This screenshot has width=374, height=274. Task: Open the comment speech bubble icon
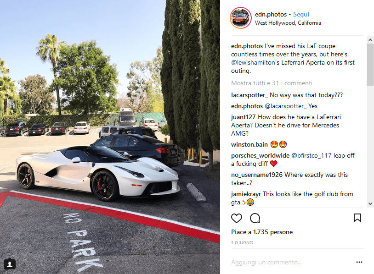point(255,218)
